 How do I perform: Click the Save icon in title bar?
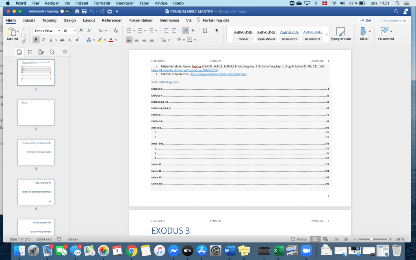coord(84,11)
